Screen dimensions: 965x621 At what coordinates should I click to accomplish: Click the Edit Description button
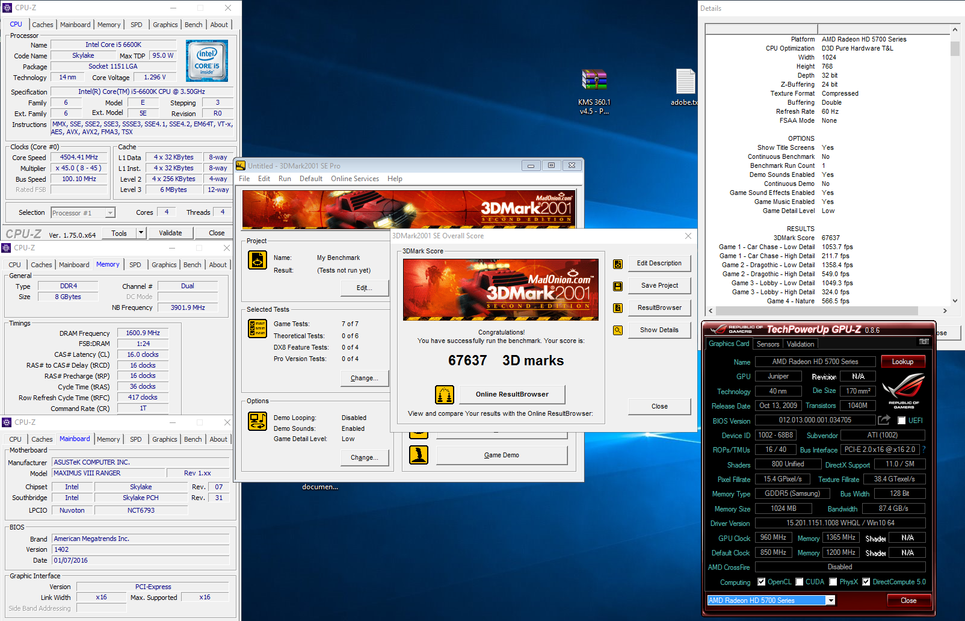coord(659,264)
